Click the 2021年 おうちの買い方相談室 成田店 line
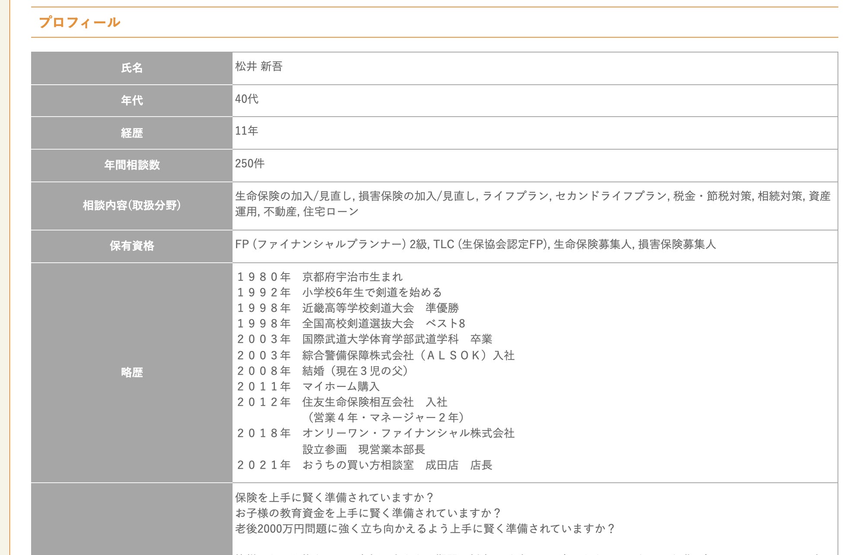843x555 pixels. 364,465
